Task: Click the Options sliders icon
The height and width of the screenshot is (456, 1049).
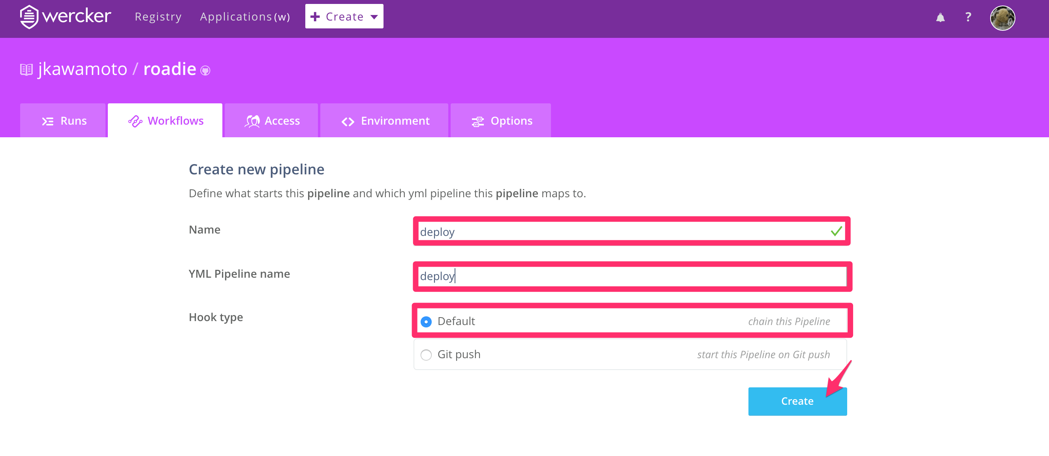Action: coord(477,121)
